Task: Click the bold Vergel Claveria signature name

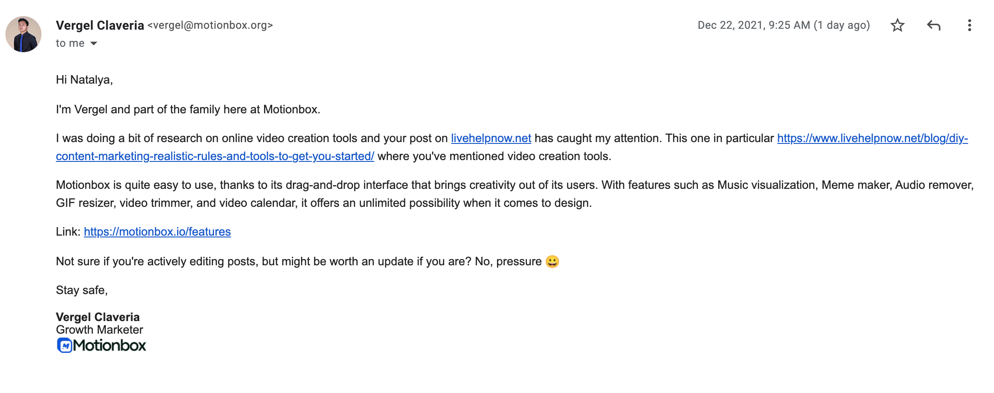Action: (98, 317)
